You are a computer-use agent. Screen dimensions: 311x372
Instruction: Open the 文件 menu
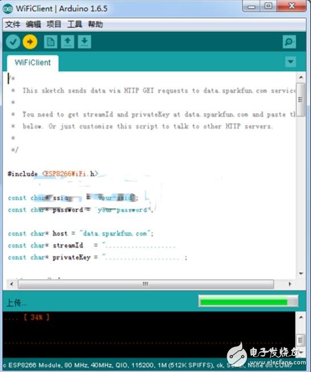pos(13,24)
